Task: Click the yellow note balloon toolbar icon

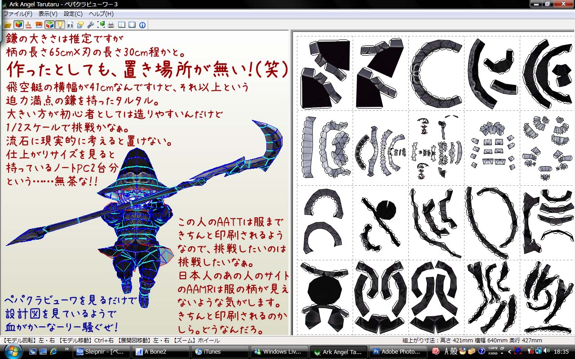Action: tap(80, 25)
